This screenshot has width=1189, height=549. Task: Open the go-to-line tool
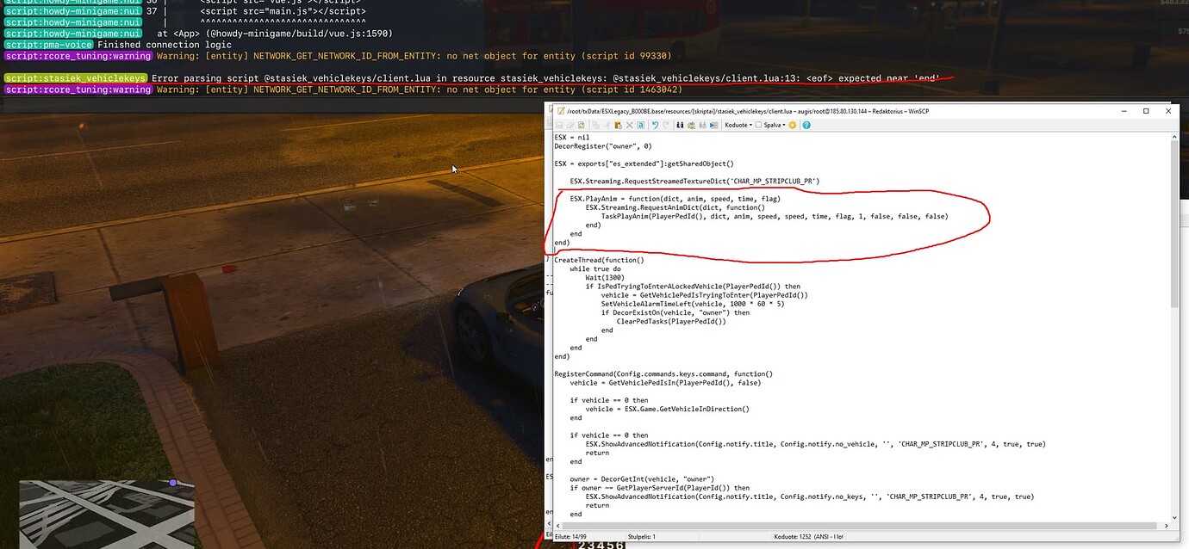pos(713,125)
